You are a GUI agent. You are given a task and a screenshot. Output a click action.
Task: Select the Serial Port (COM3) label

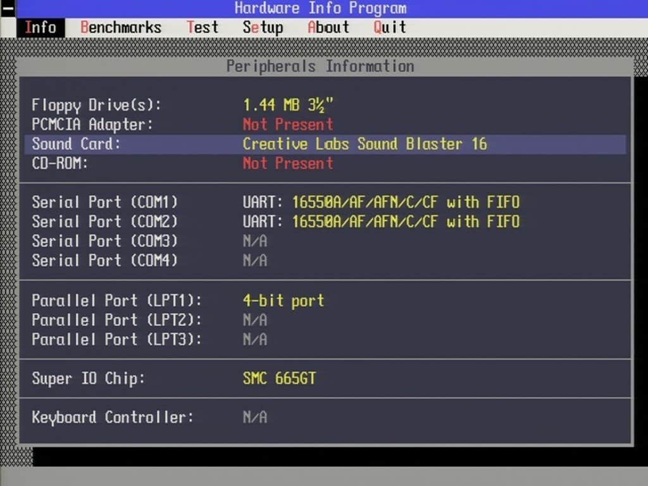[105, 241]
